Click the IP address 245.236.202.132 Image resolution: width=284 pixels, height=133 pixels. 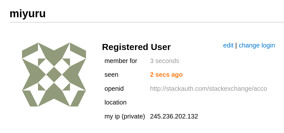(x=174, y=116)
